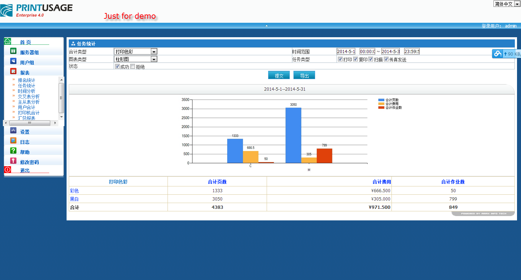Click the ¥971.500 total cost cell
The width and height of the screenshot is (521, 280).
(379, 207)
